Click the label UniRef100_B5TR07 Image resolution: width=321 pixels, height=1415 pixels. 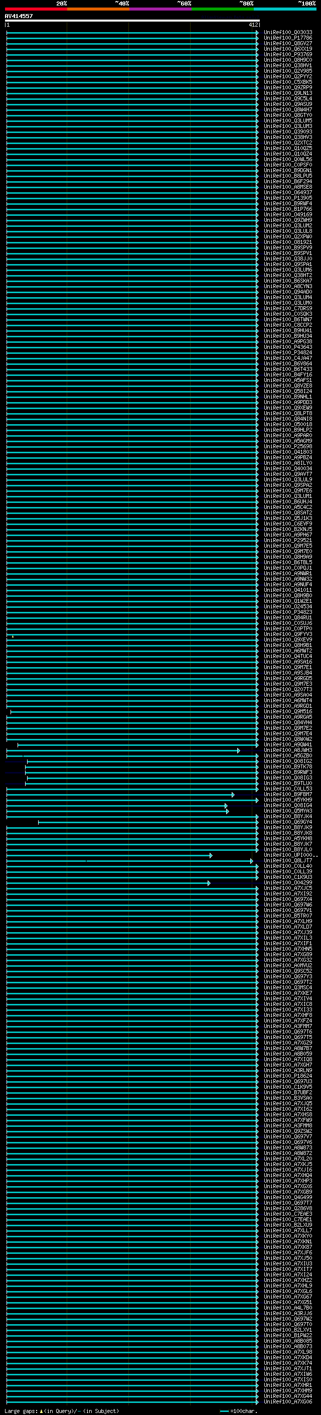[287, 916]
